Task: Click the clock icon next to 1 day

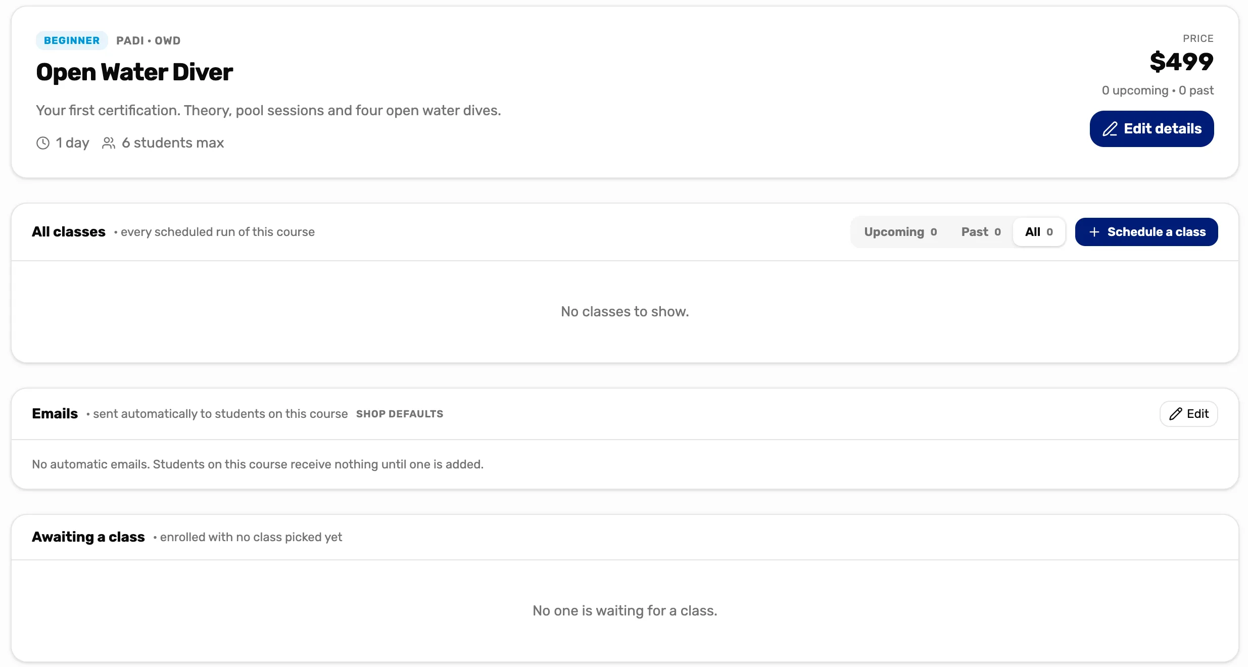Action: tap(43, 143)
